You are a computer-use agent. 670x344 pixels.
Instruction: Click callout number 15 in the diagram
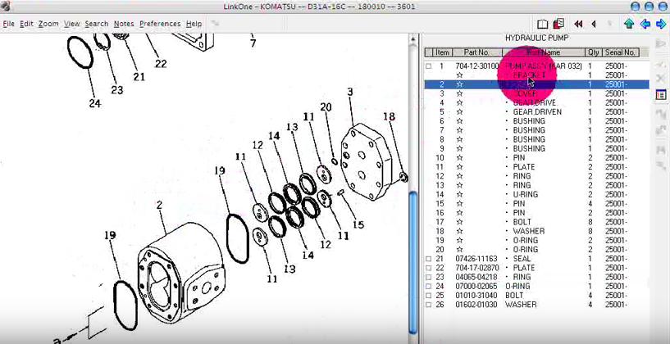tap(358, 224)
